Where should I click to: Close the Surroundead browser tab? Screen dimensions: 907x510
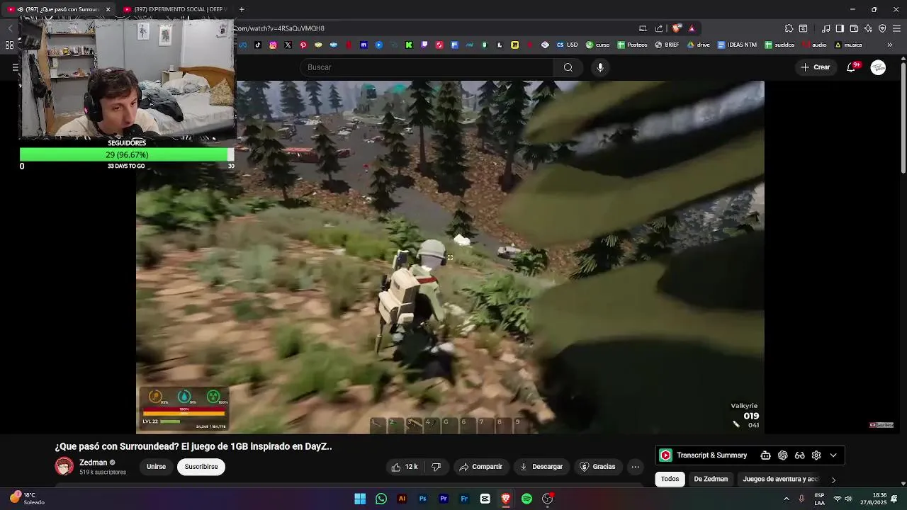[108, 9]
